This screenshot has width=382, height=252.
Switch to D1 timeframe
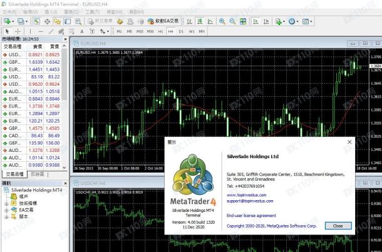pos(181,31)
